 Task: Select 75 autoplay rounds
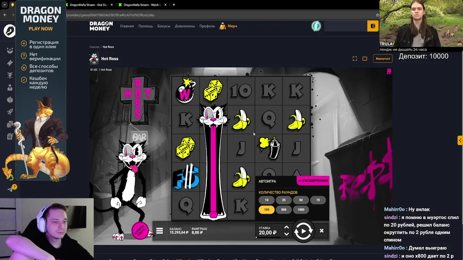pos(318,200)
